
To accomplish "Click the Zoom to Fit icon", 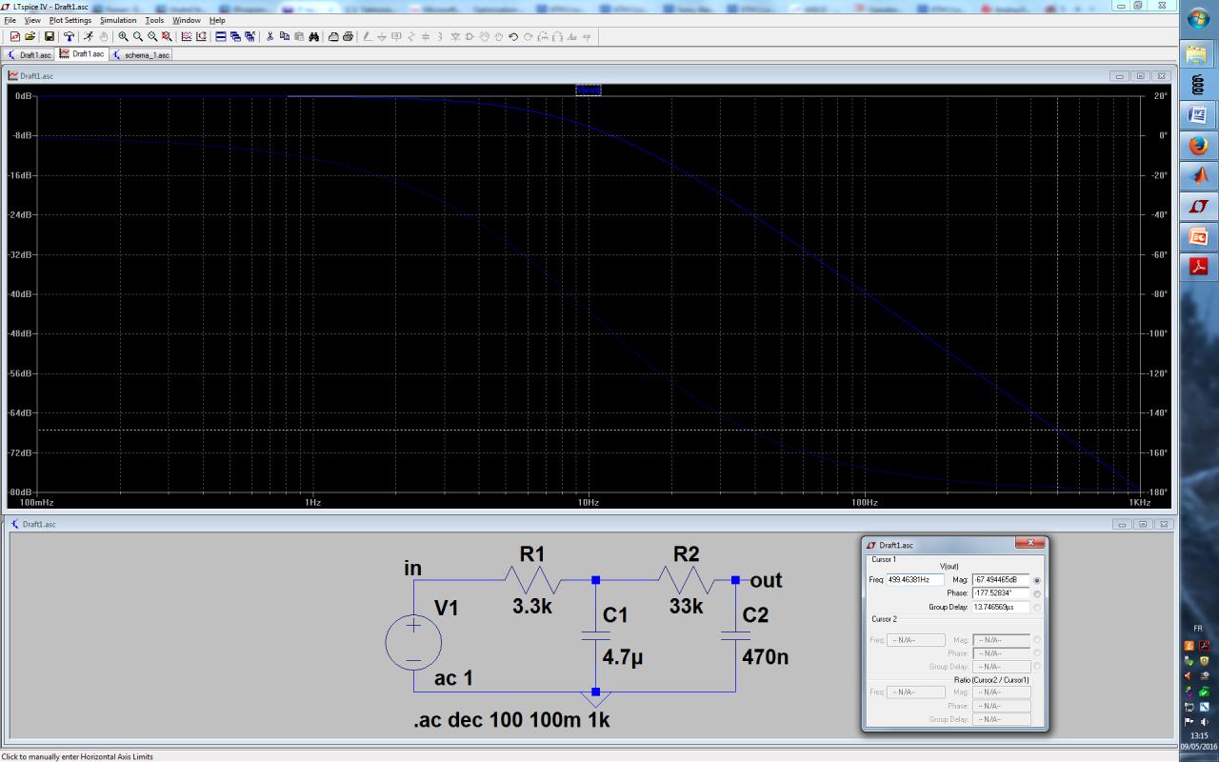I will pyautogui.click(x=167, y=37).
